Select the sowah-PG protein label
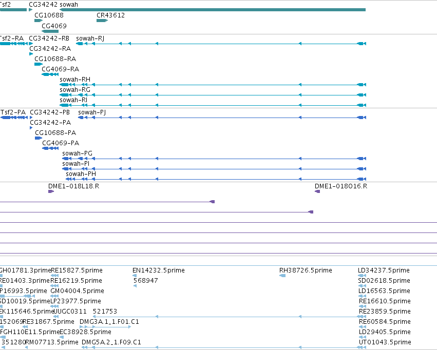This screenshot has height=350, width=437. click(x=77, y=153)
